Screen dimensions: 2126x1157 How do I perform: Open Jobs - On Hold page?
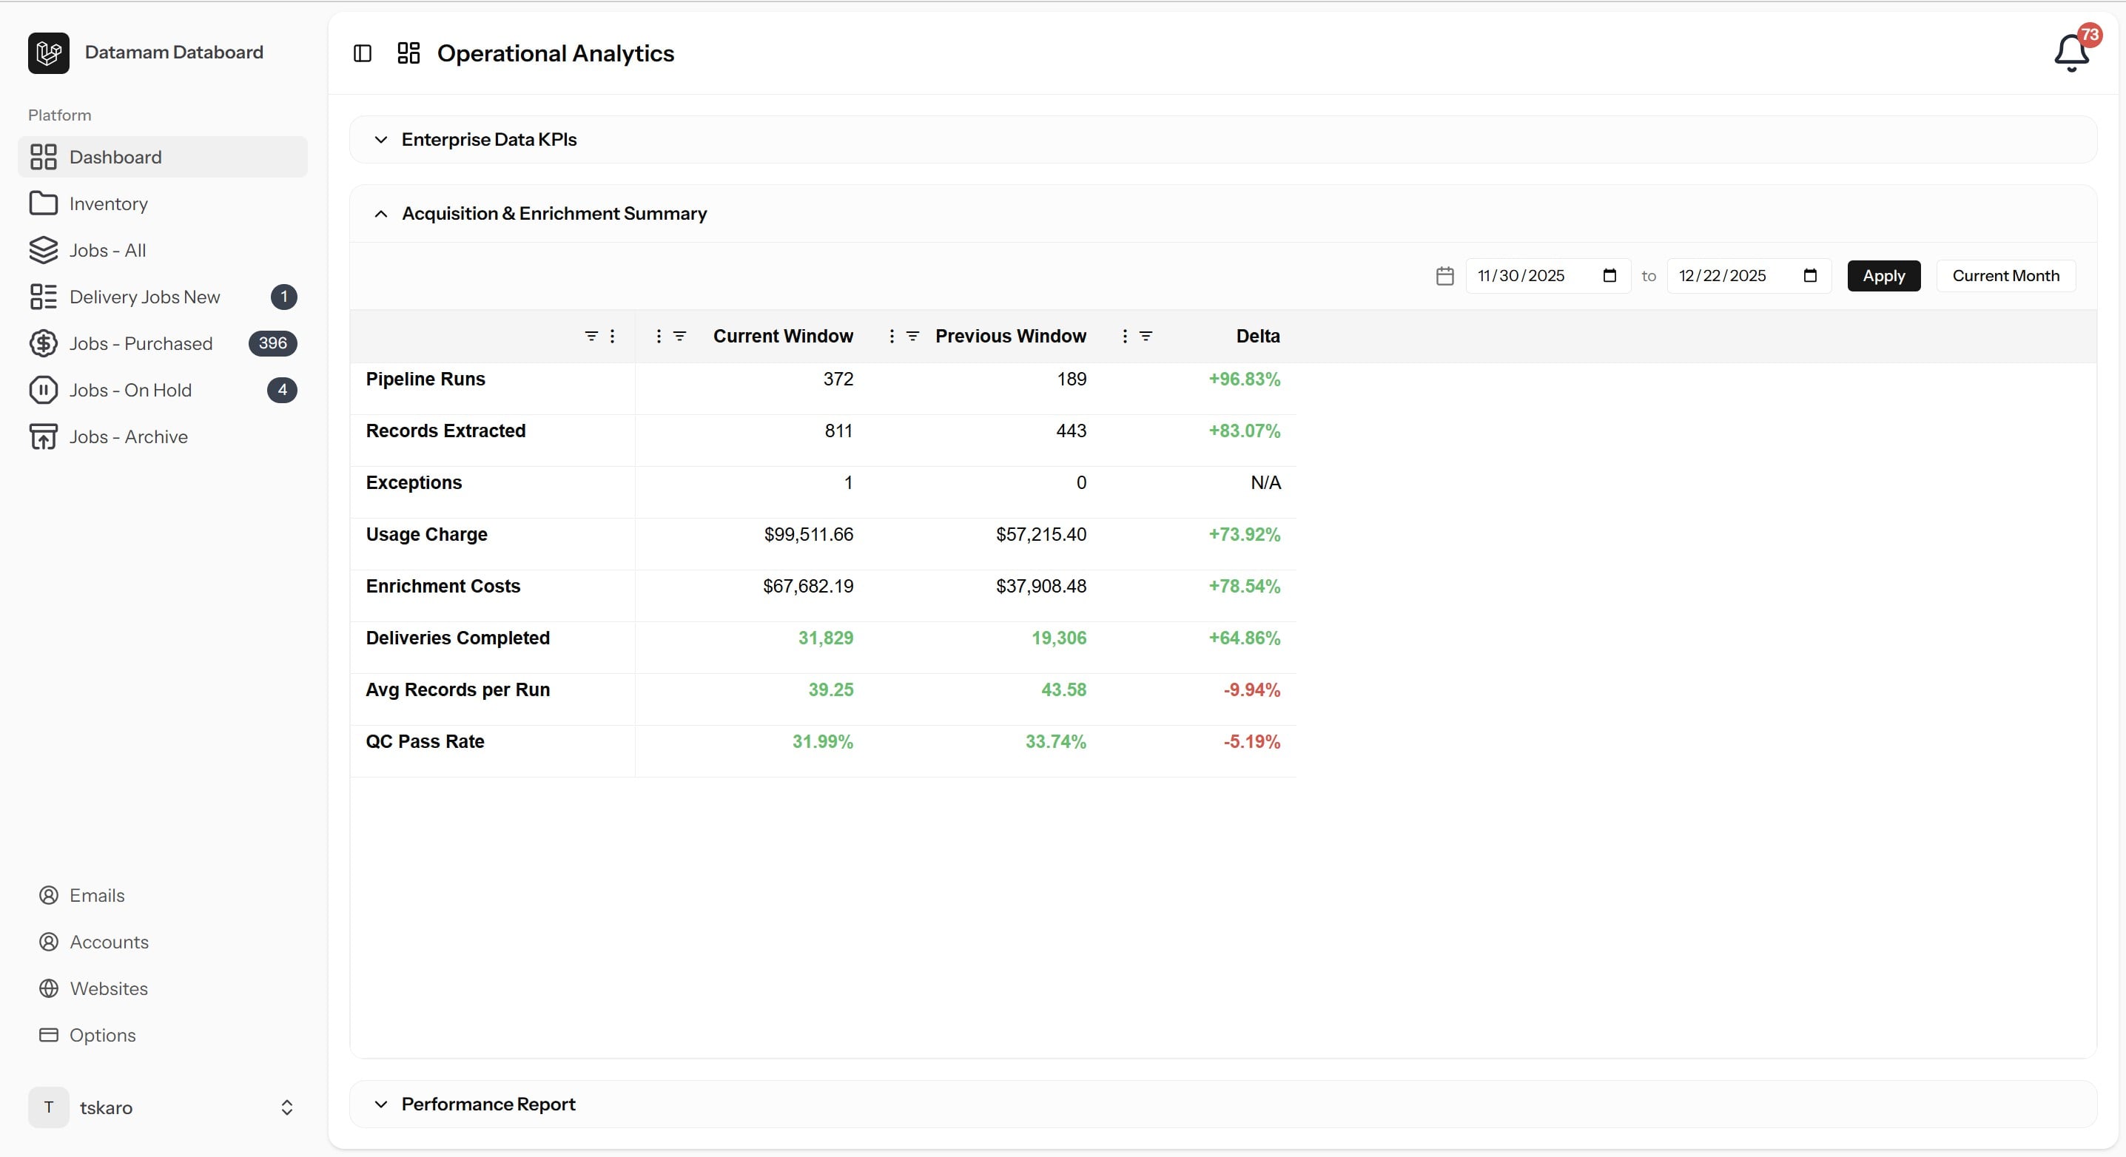163,390
